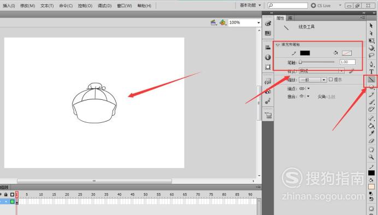Click the stroke width 1.00 input field
Viewport: 378px width, 215px height.
(347, 62)
